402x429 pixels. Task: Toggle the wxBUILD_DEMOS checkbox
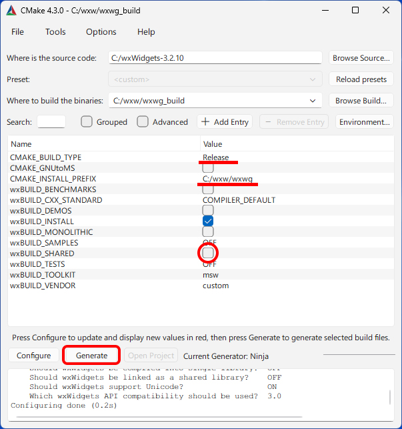tap(208, 210)
